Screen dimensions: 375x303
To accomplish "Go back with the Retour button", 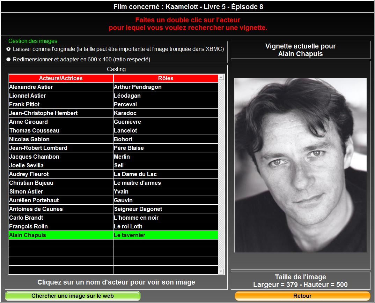I will tap(302, 296).
